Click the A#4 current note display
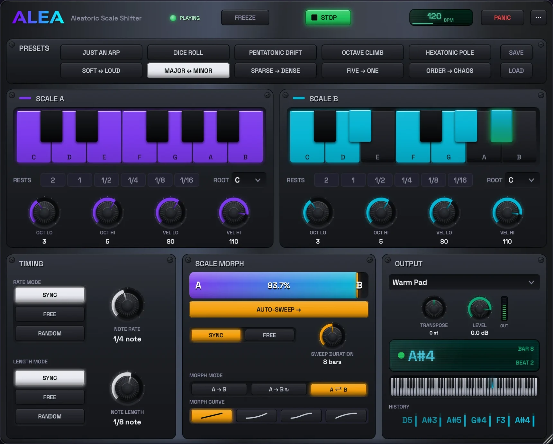The width and height of the screenshot is (553, 444). [464, 355]
